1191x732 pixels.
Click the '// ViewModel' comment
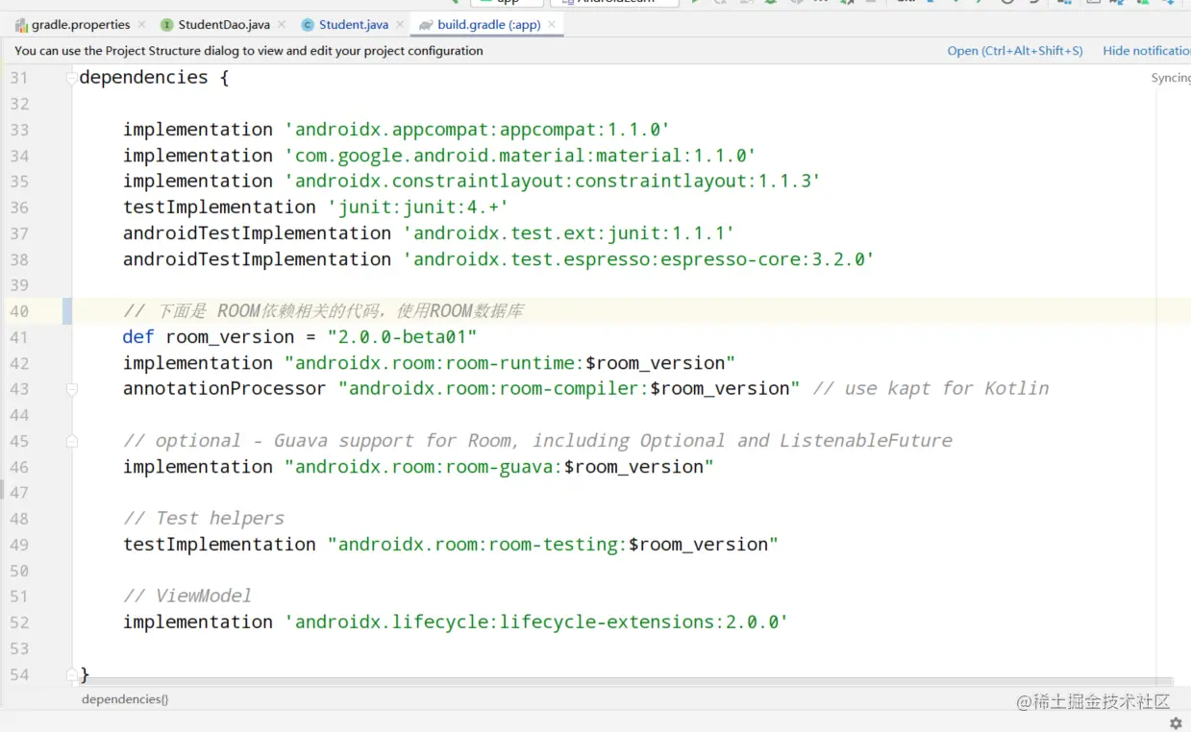[187, 597]
